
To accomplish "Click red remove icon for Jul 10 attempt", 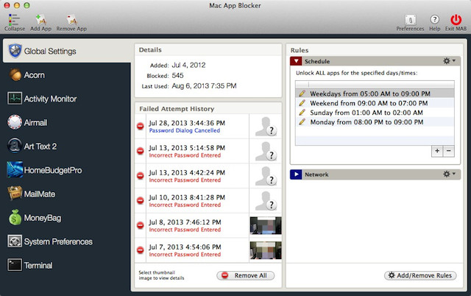I will click(x=141, y=200).
